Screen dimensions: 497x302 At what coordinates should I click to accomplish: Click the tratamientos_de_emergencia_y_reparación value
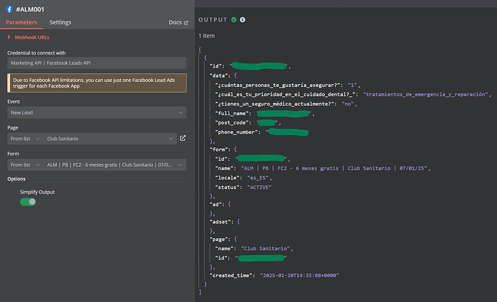[426, 94]
